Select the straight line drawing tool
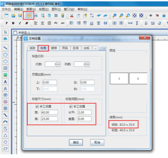Viewport: 168px width, 158px height. pos(5,48)
